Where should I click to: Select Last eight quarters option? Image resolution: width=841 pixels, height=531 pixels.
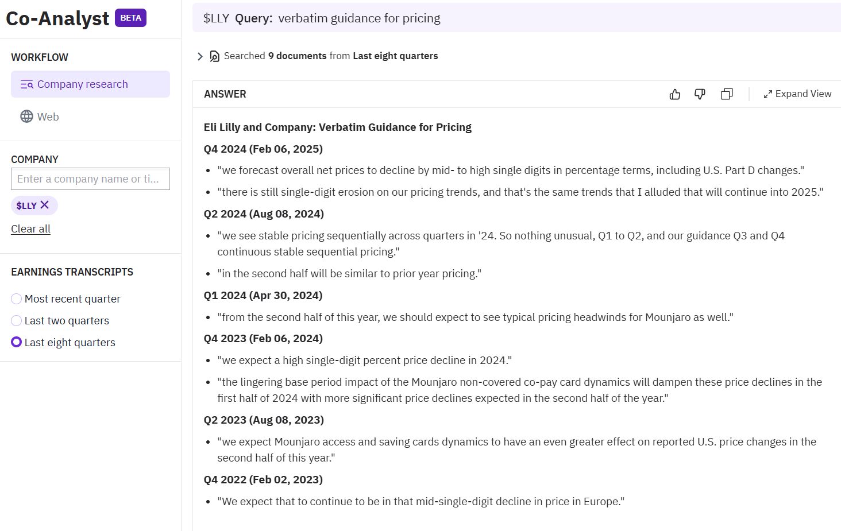click(16, 342)
